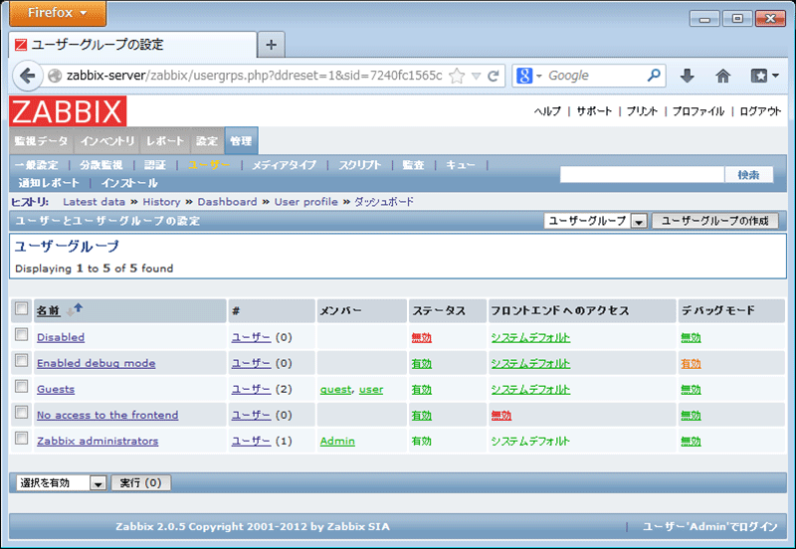
Task: Open a new tab with plus icon
Action: pos(271,45)
